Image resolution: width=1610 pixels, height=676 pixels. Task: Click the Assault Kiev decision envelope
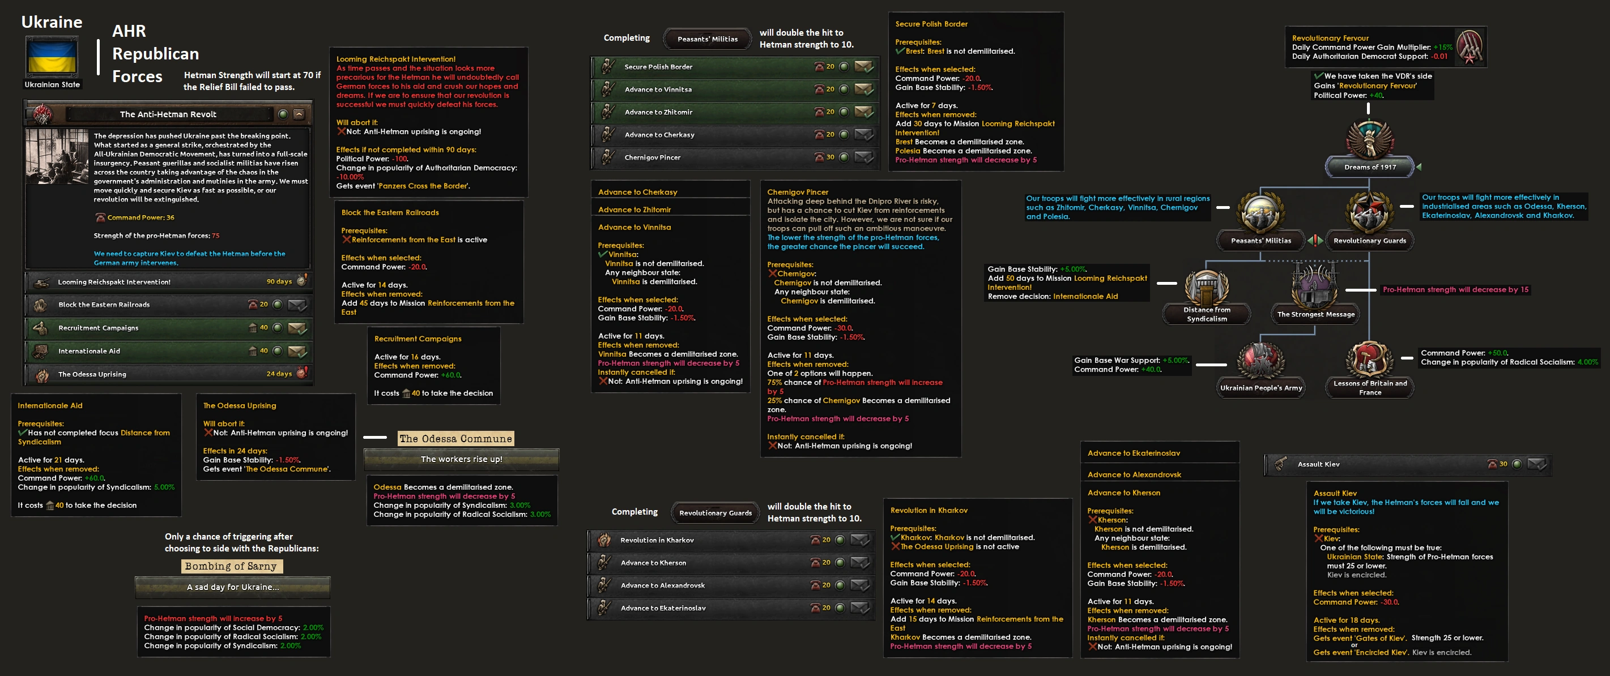pos(1536,464)
